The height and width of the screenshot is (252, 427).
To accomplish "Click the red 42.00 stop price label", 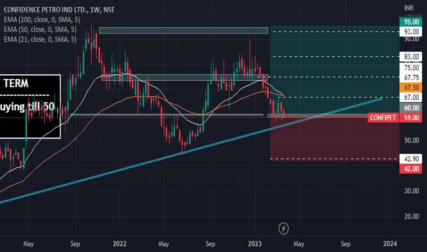I will (x=411, y=169).
